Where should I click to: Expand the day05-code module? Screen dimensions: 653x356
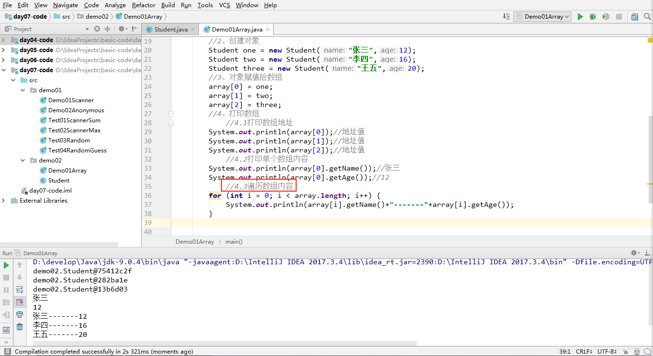[4, 50]
